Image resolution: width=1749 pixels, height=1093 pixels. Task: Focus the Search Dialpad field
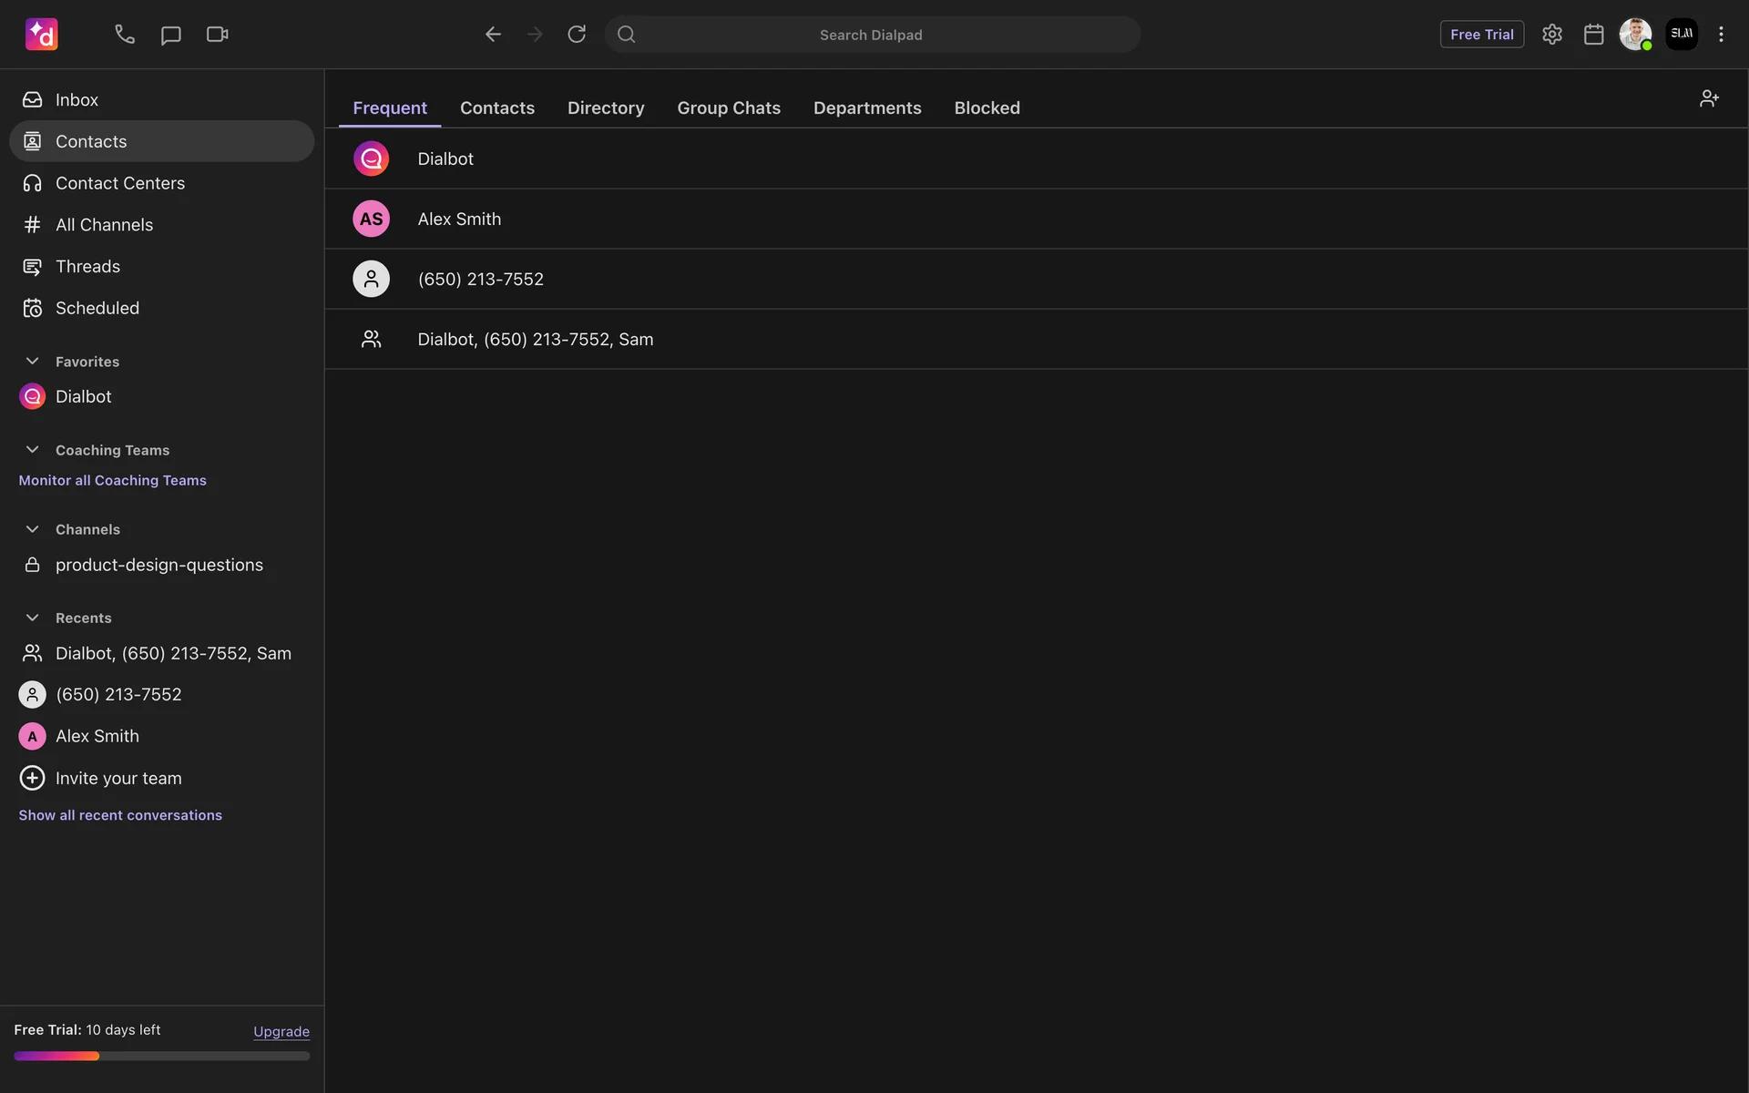click(871, 35)
